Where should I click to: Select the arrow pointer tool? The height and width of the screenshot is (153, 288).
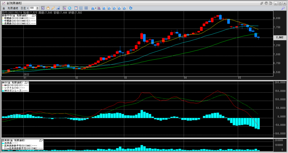tap(43, 8)
